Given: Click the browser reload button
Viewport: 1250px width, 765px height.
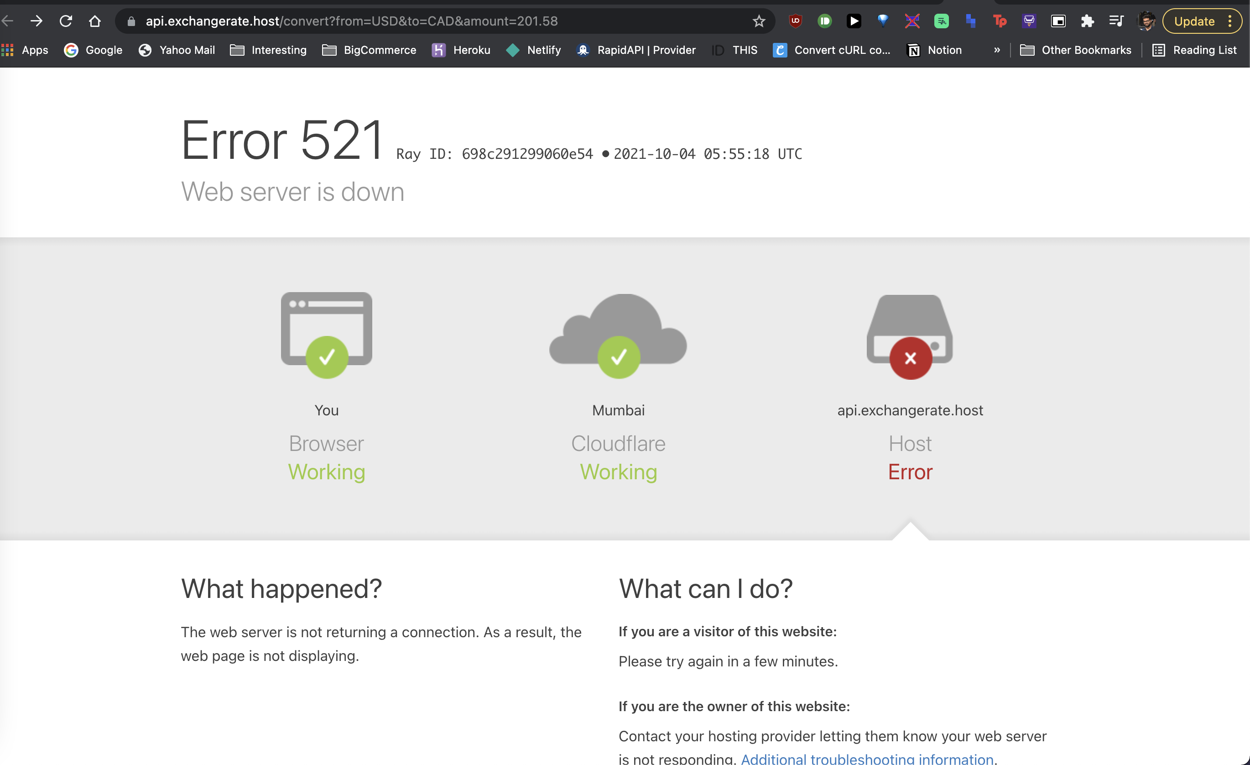Looking at the screenshot, I should click(x=66, y=21).
